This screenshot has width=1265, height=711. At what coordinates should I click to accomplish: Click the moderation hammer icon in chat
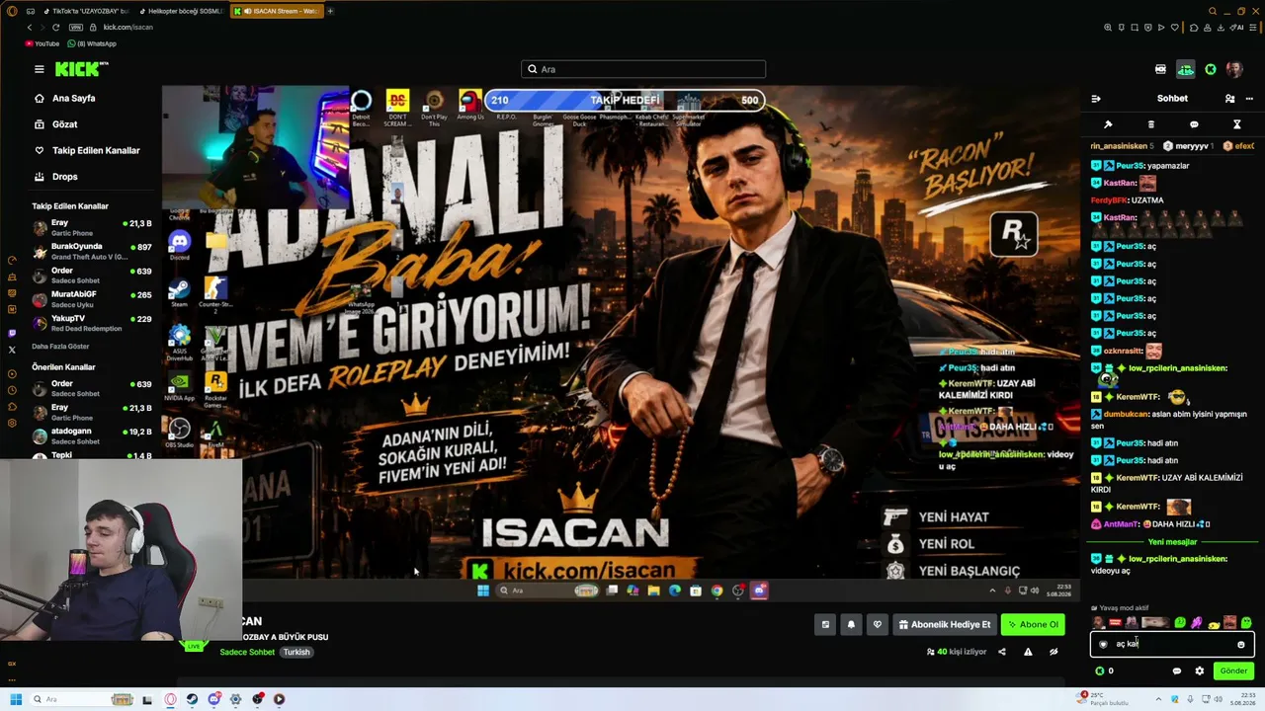(1108, 124)
